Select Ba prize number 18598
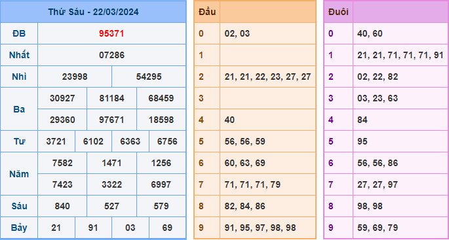The image size is (449, 240). point(161,120)
